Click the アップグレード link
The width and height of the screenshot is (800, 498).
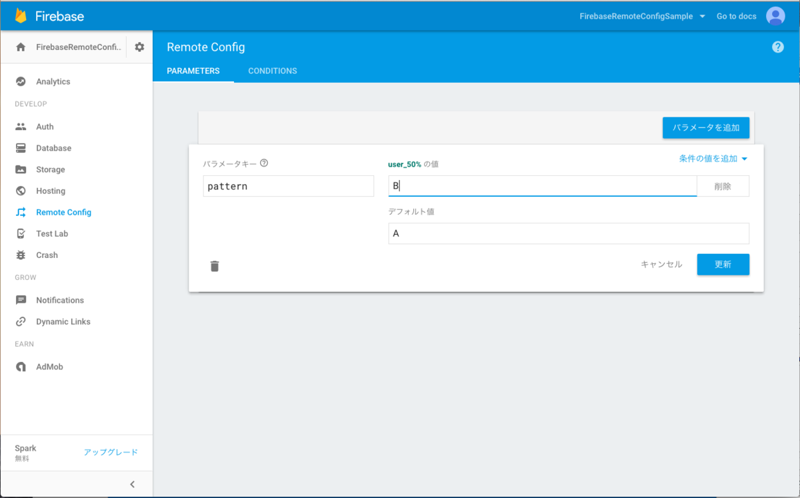point(111,452)
